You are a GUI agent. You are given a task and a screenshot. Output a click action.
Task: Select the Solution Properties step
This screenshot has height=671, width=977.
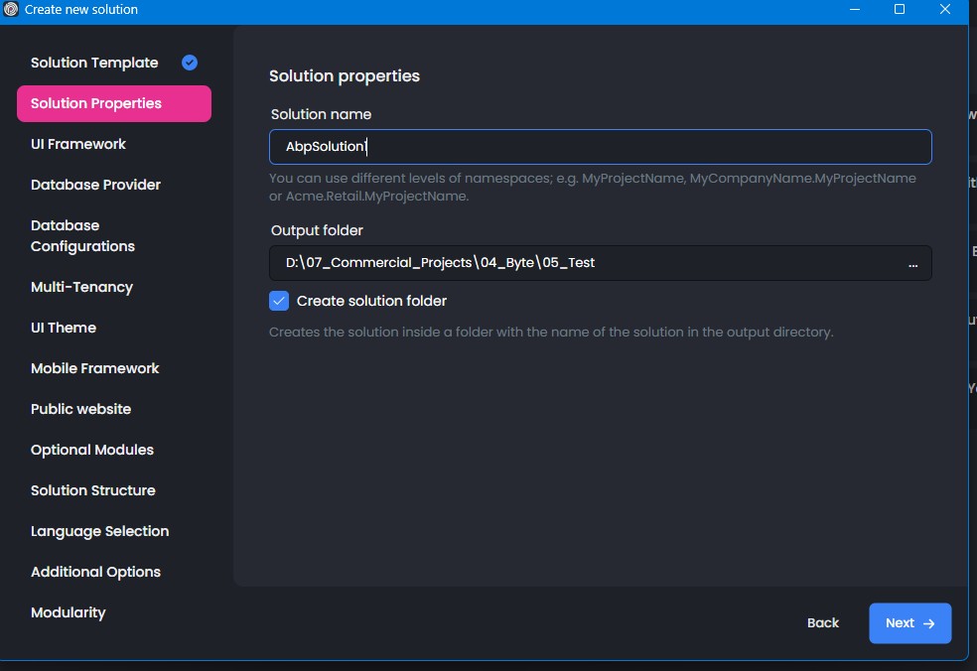[x=96, y=103]
